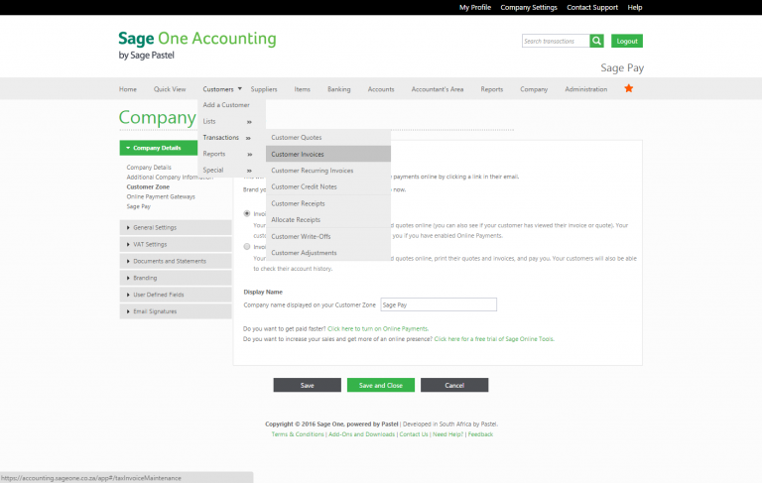Open Accounts menu
This screenshot has width=762, height=483.
(x=381, y=89)
